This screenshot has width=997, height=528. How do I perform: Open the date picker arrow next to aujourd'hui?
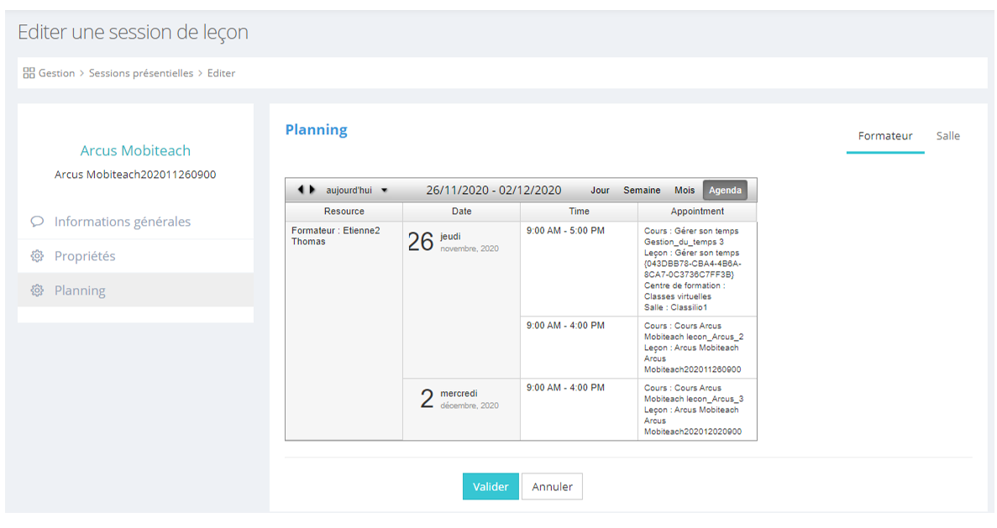pyautogui.click(x=385, y=191)
